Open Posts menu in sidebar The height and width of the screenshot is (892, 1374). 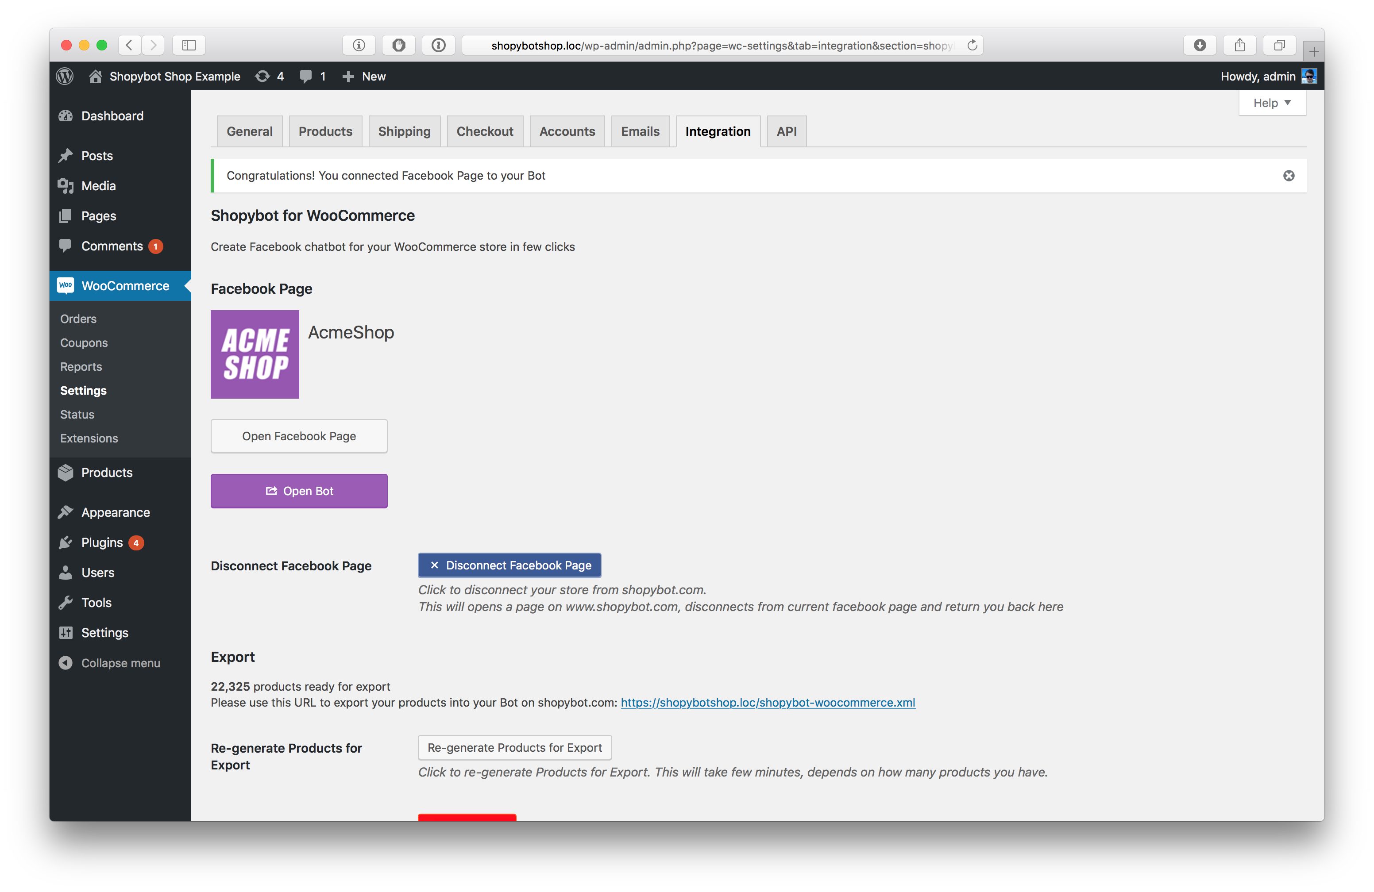[120, 156]
